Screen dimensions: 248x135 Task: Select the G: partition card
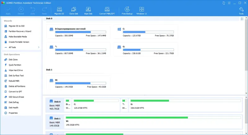(x=146, y=49)
